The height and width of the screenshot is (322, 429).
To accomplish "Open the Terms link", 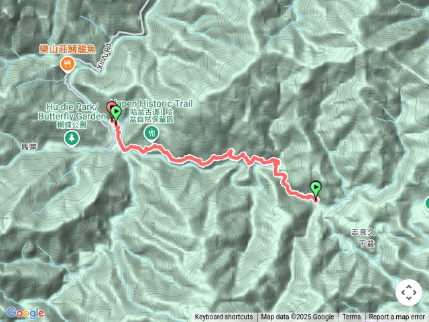I will click(x=351, y=317).
